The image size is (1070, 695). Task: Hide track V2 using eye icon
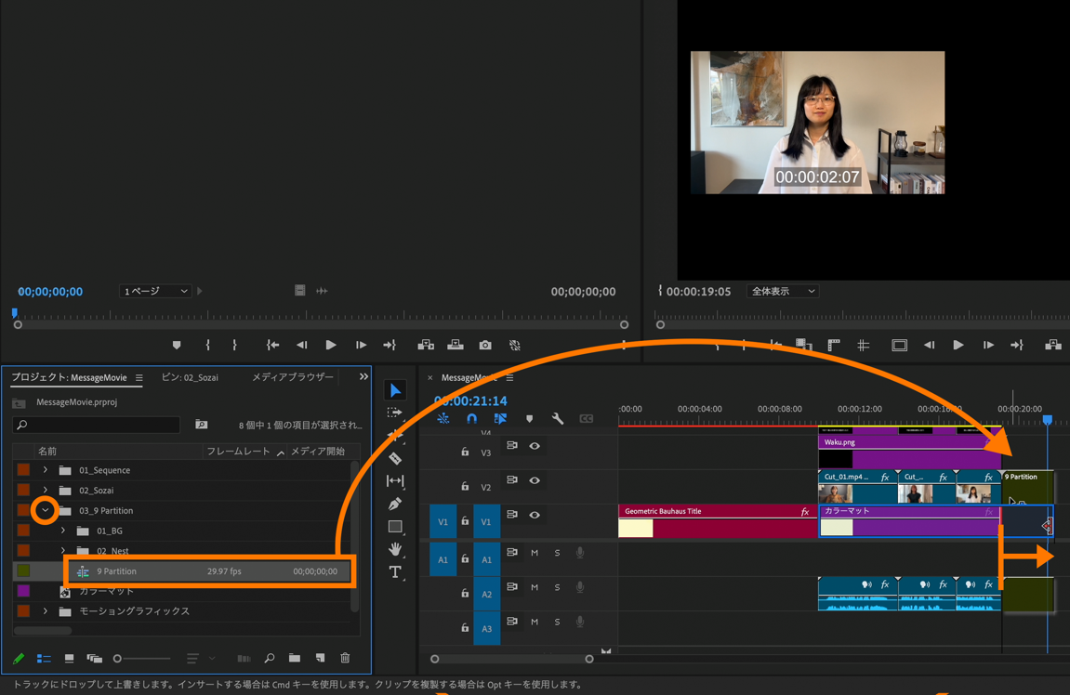(x=535, y=480)
